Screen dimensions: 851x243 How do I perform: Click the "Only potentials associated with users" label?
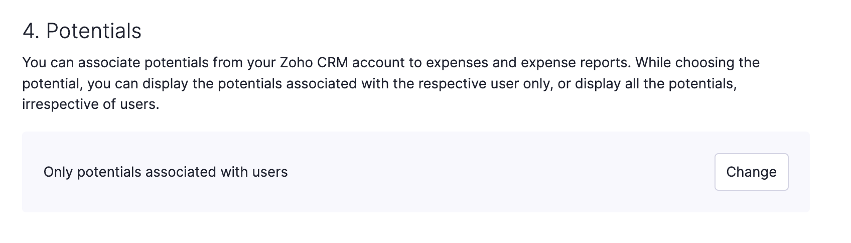166,172
